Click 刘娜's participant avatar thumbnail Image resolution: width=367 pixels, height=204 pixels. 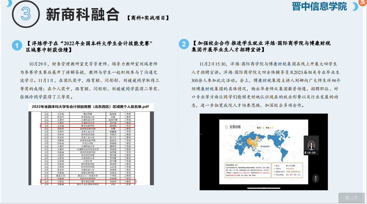point(311,145)
